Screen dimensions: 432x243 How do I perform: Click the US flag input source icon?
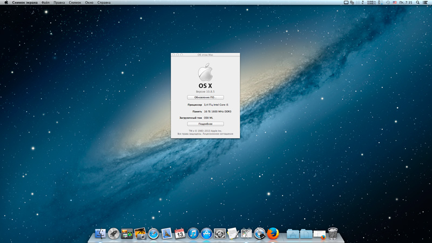click(395, 3)
